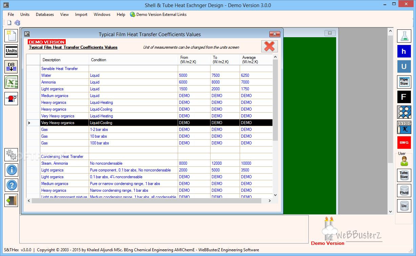Viewport: 416px width, 256px height.
Task: Open the Units icon in left sidebar
Action: [x=11, y=51]
